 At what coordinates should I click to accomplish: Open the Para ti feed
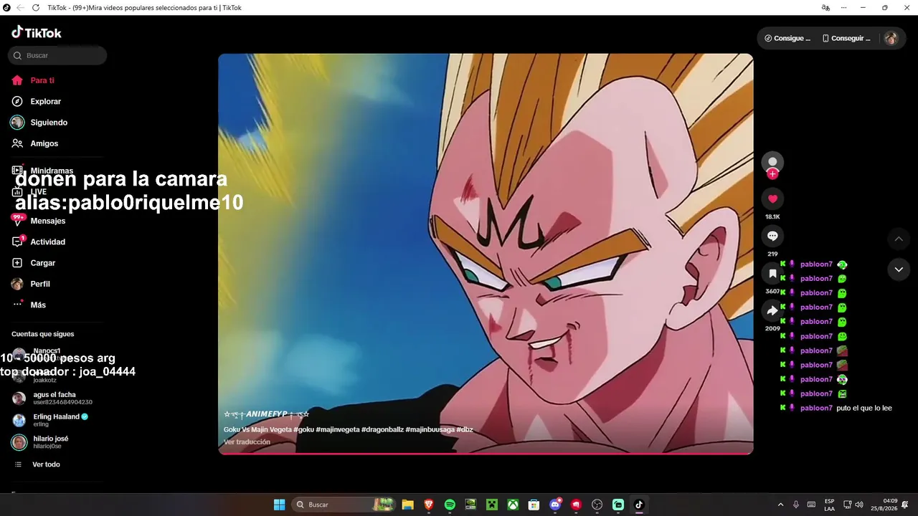point(42,80)
